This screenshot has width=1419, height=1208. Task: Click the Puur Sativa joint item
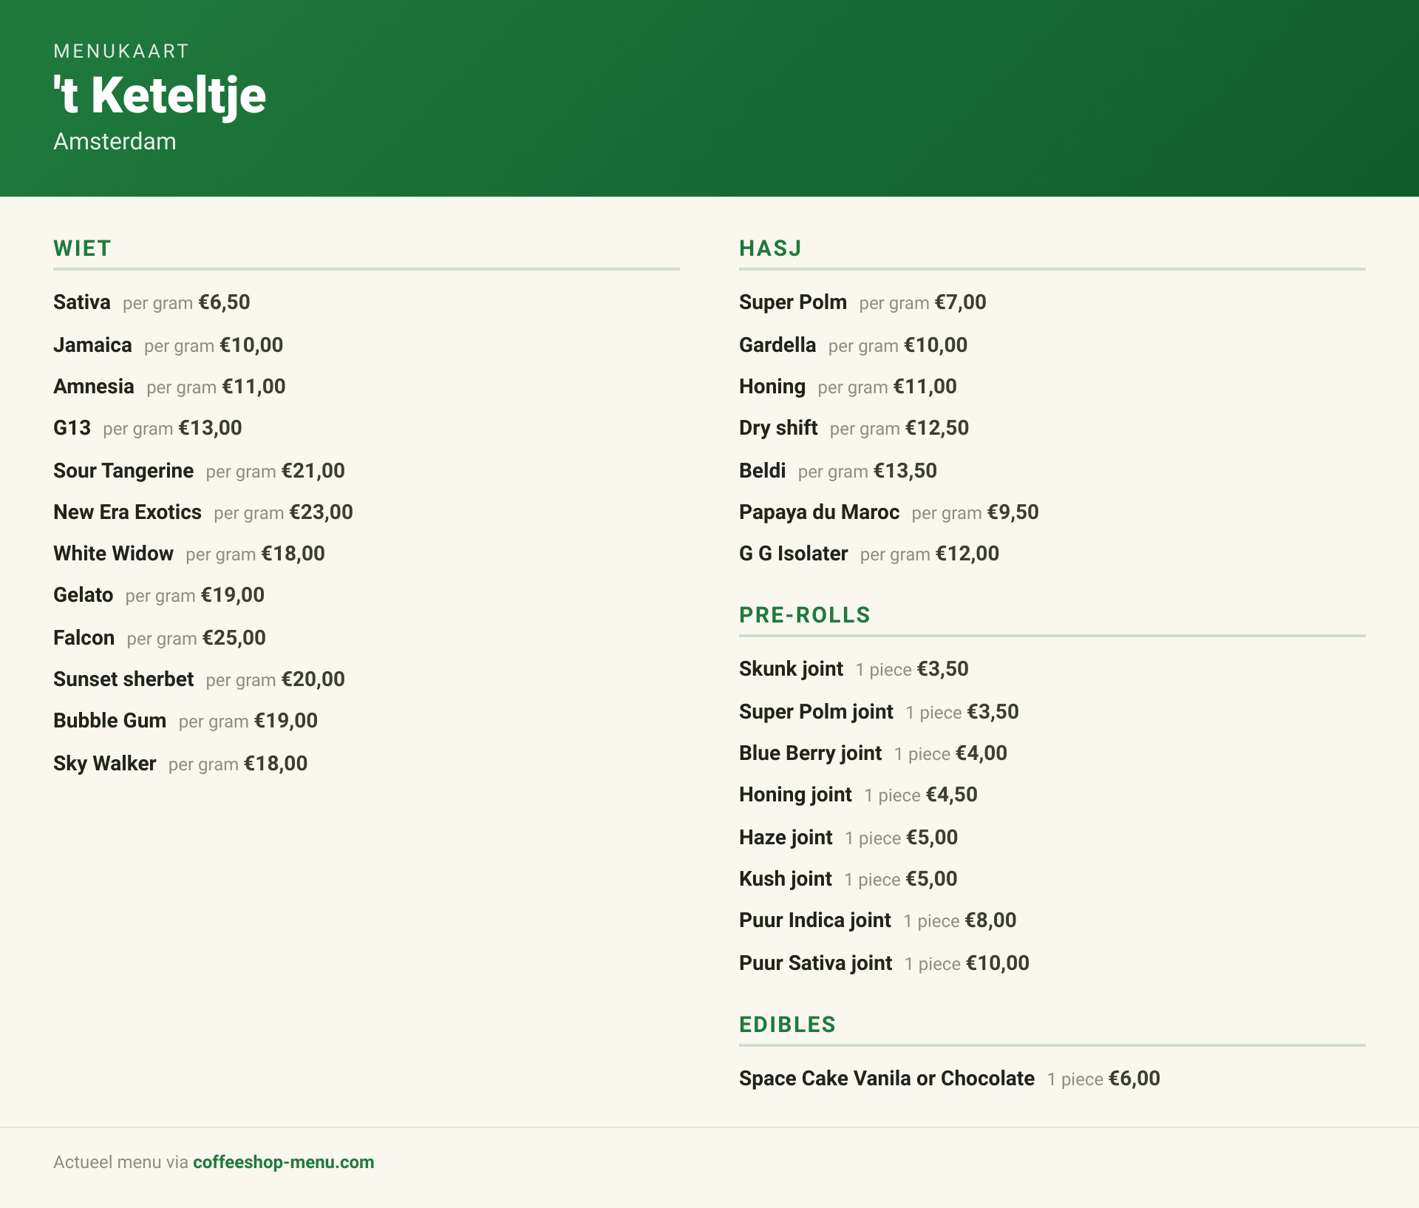pyautogui.click(x=816, y=963)
